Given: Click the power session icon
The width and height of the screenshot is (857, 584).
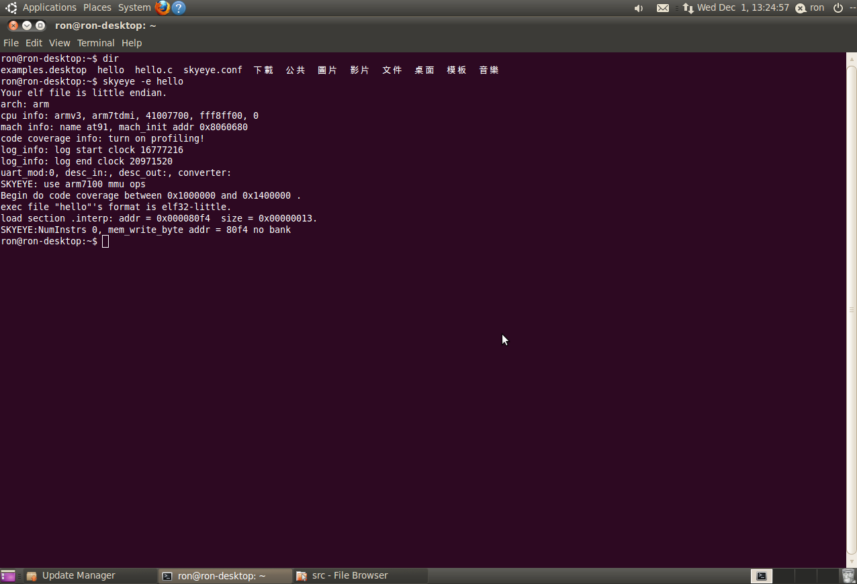Looking at the screenshot, I should click(838, 8).
